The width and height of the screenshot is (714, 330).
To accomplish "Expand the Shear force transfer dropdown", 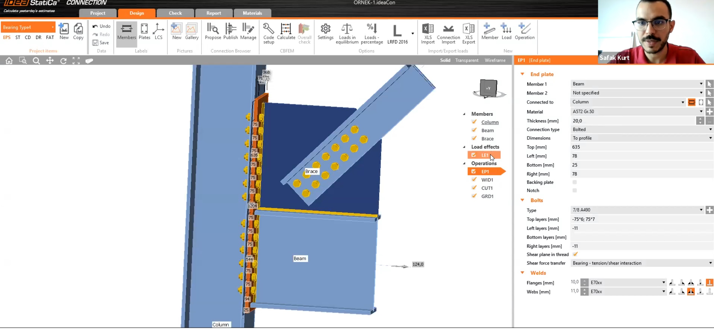I will (x=710, y=263).
